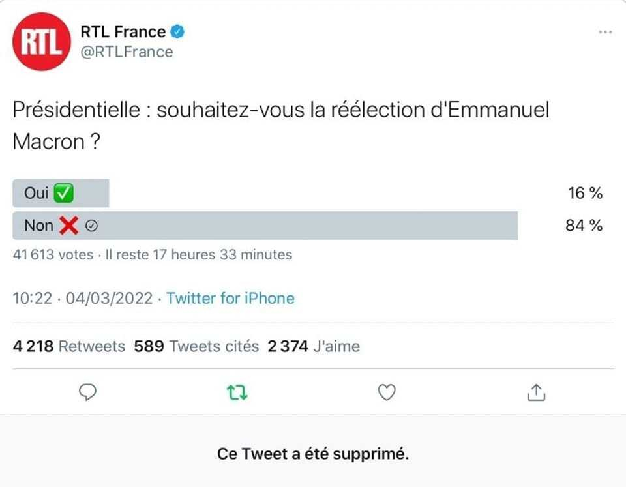Click the reply speech bubble icon
Image resolution: width=626 pixels, height=487 pixels.
[87, 392]
